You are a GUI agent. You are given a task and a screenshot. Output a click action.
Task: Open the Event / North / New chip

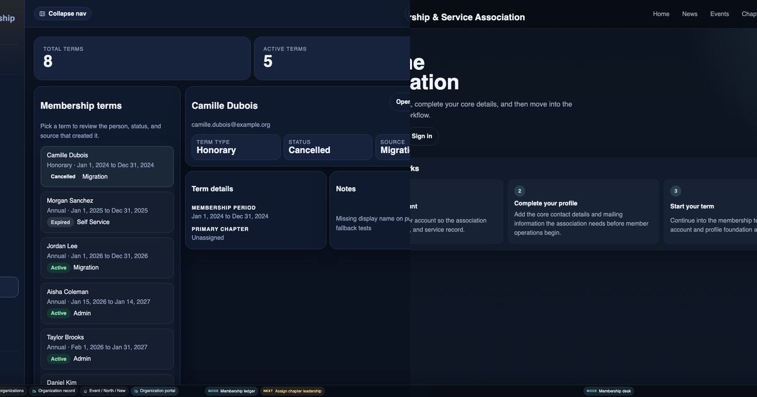(104, 391)
